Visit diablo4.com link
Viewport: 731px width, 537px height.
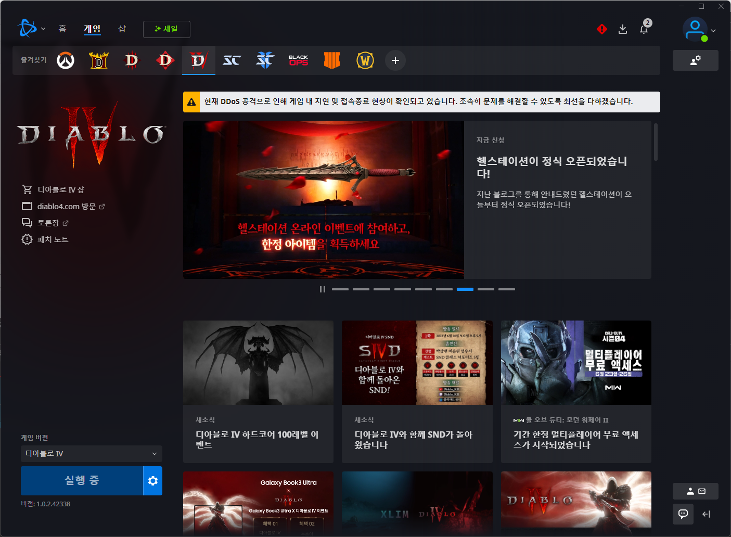pyautogui.click(x=63, y=206)
